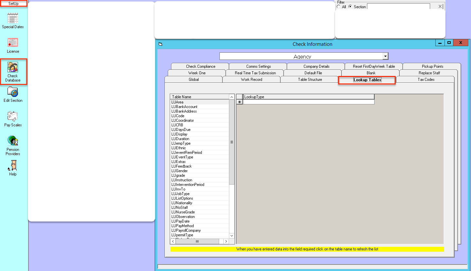
Task: Click the Filter text input field
Action: [398, 7]
